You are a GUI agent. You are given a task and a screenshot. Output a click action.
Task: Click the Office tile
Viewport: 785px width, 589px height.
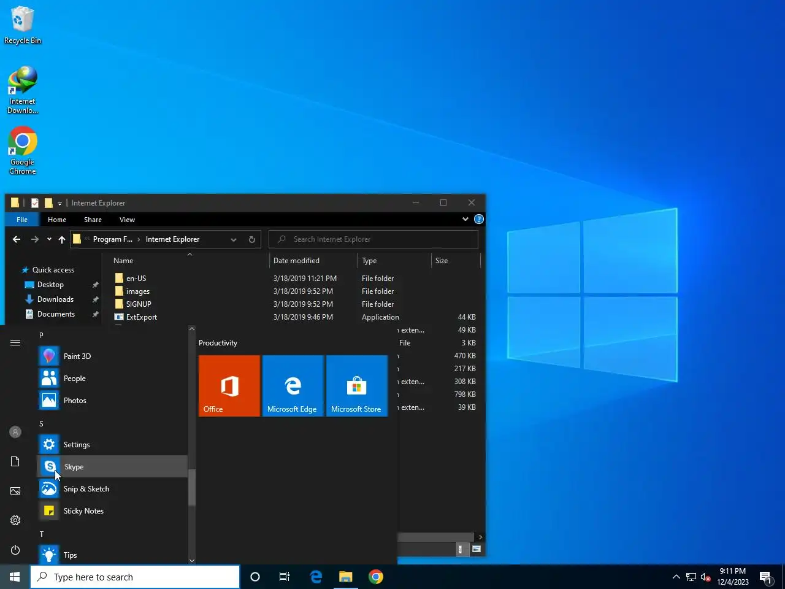(x=229, y=386)
